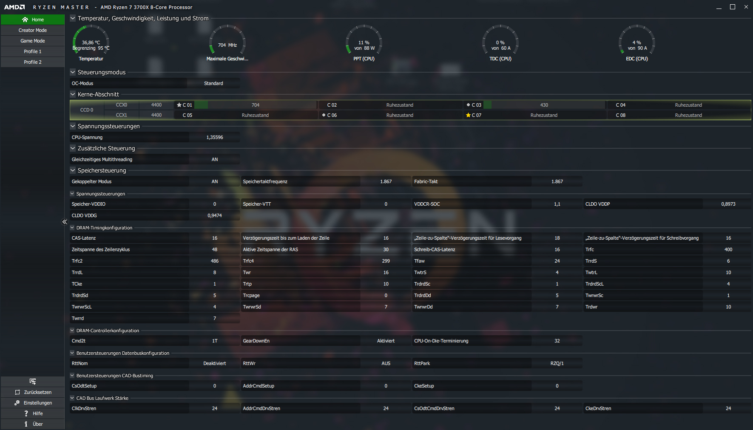Collapse DRAM-Timingkonfiguration subsection
The width and height of the screenshot is (753, 430).
tap(72, 228)
